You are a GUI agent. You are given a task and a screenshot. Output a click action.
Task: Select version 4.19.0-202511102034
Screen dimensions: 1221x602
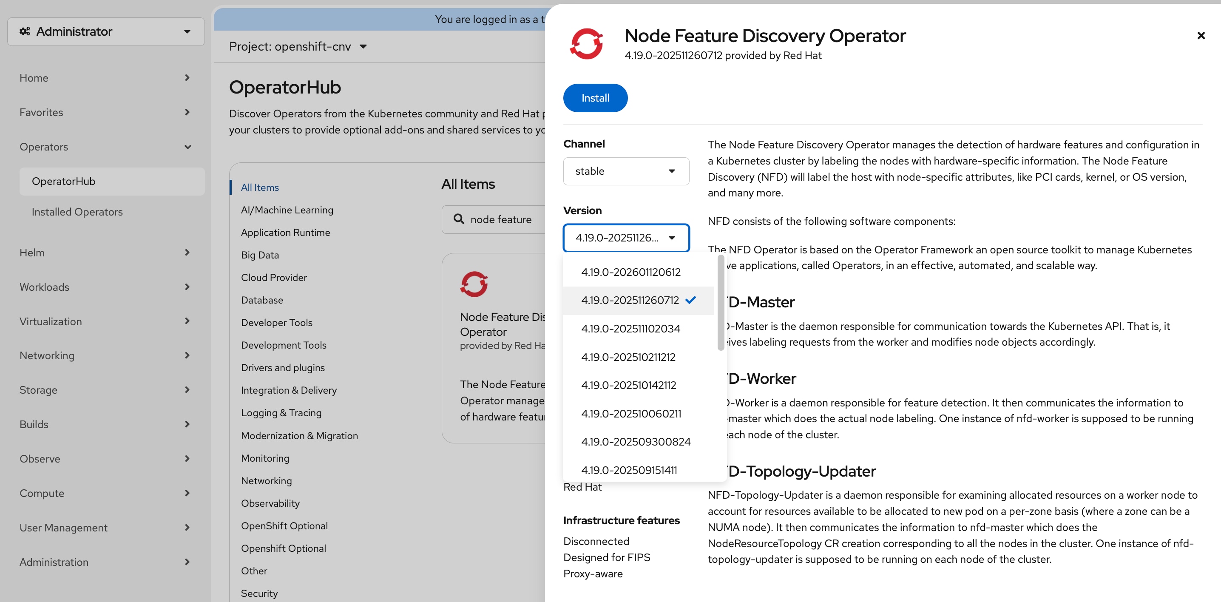(638, 329)
